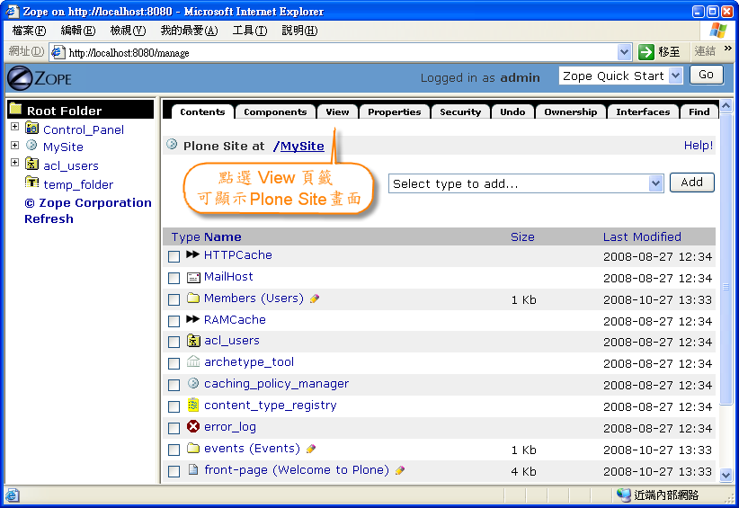Open the 工具(T) menu
The image size is (739, 508).
tap(250, 31)
